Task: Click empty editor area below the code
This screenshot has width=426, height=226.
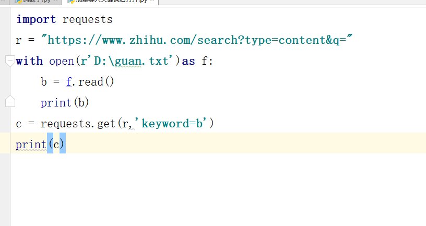Action: tap(209, 193)
